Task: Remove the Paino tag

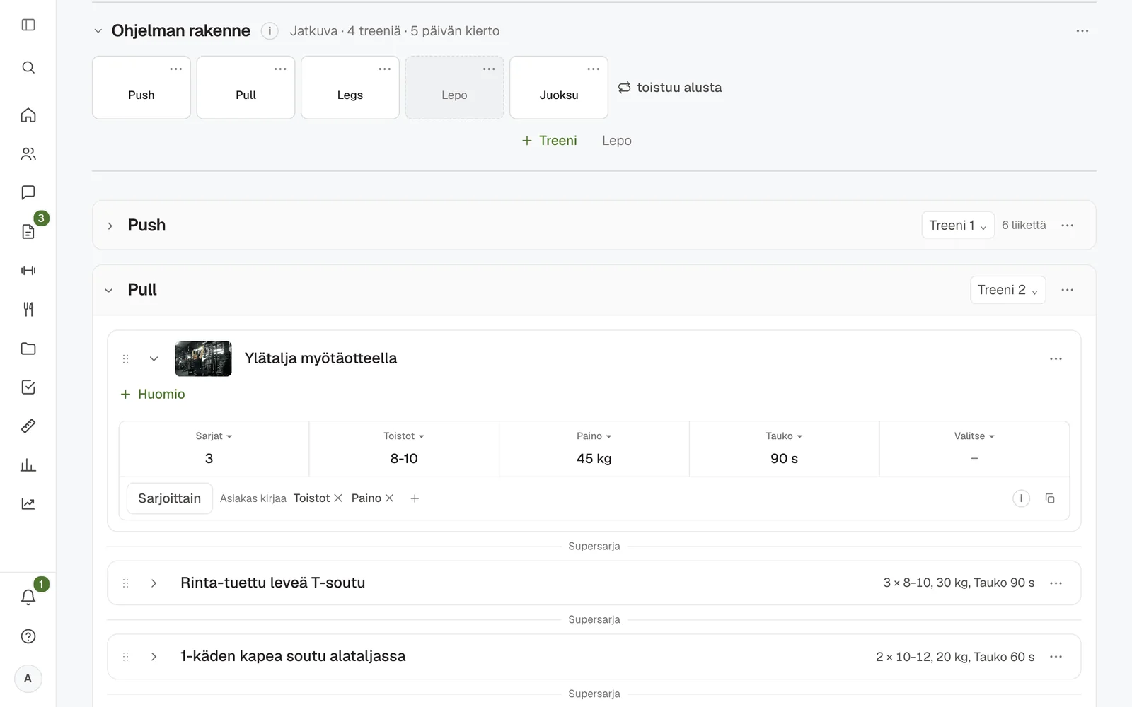Action: [x=389, y=498]
